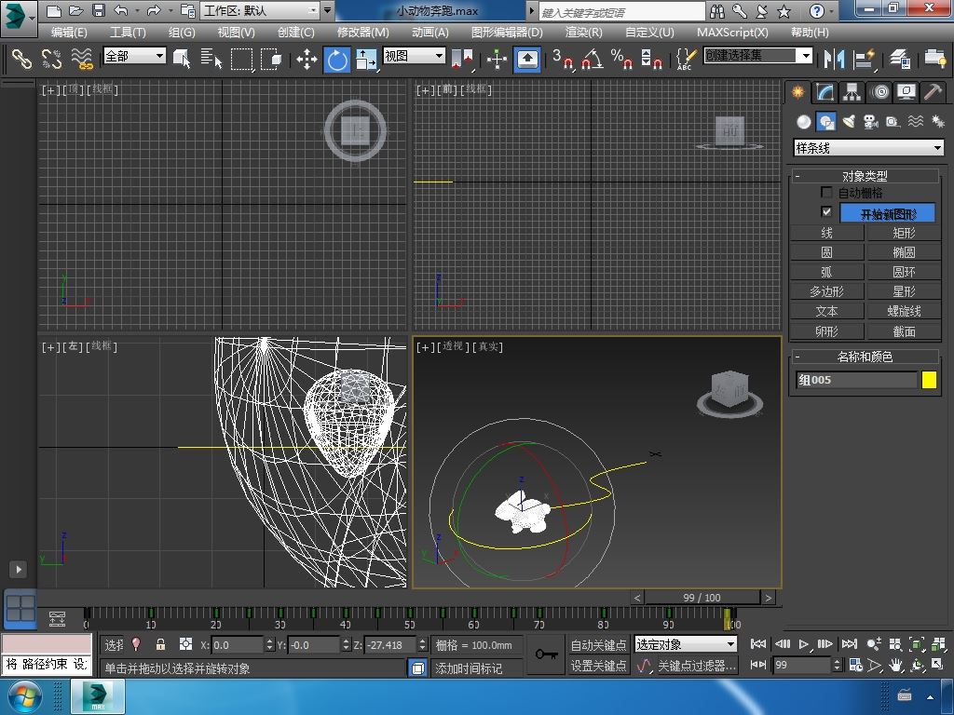Click the 自动关键点 auto key button
Viewport: 954px width, 715px height.
click(598, 645)
